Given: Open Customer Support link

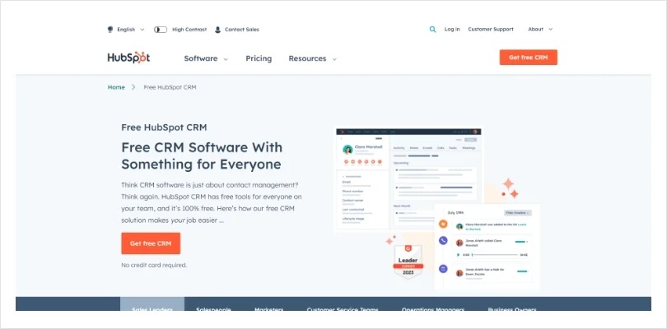Looking at the screenshot, I should (x=491, y=30).
